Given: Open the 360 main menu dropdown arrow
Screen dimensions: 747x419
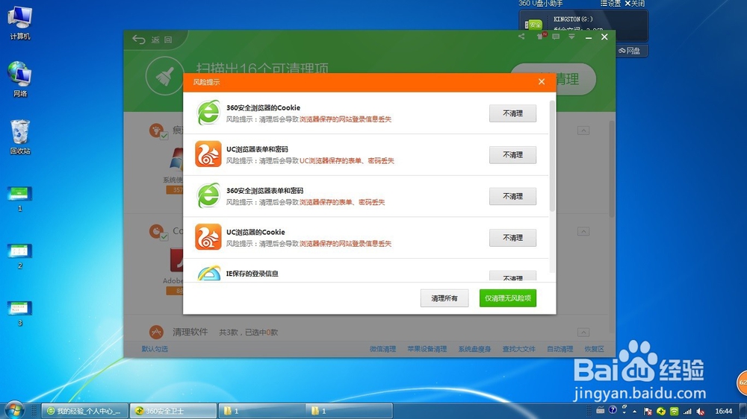Looking at the screenshot, I should pyautogui.click(x=571, y=37).
